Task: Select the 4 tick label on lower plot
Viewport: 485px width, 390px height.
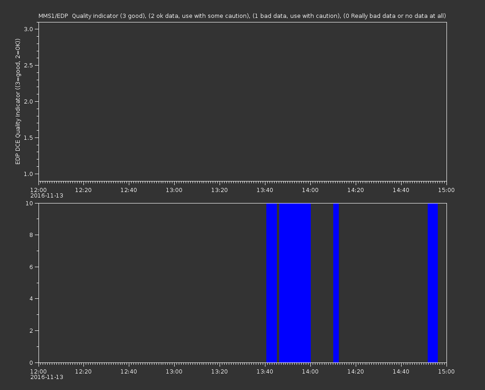Action: pos(31,299)
